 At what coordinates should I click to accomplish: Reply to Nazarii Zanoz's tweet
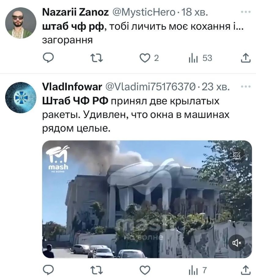point(48,58)
